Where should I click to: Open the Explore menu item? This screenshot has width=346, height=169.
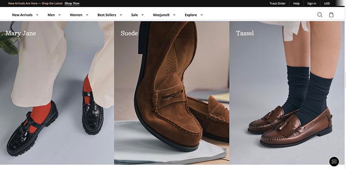191,15
